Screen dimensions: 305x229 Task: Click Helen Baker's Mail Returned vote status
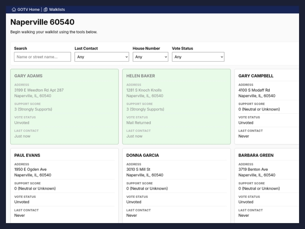[139, 123]
